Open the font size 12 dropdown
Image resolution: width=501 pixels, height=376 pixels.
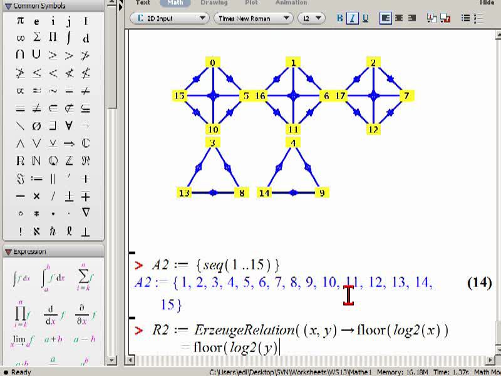(x=311, y=18)
